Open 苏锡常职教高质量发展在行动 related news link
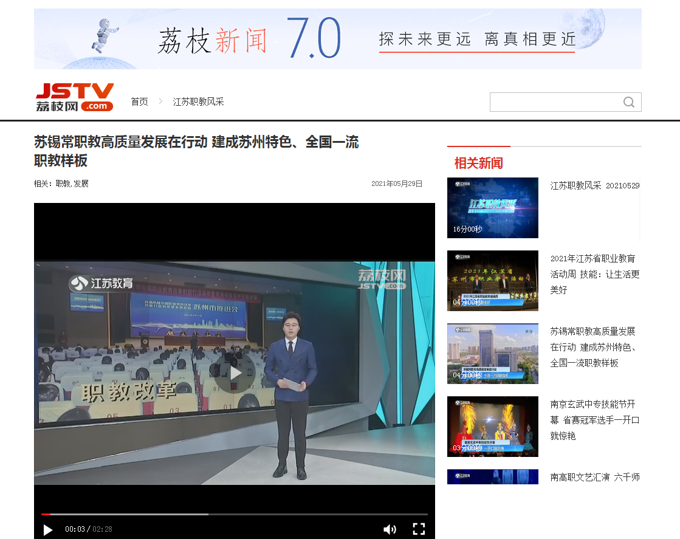The width and height of the screenshot is (680, 539). (x=594, y=347)
